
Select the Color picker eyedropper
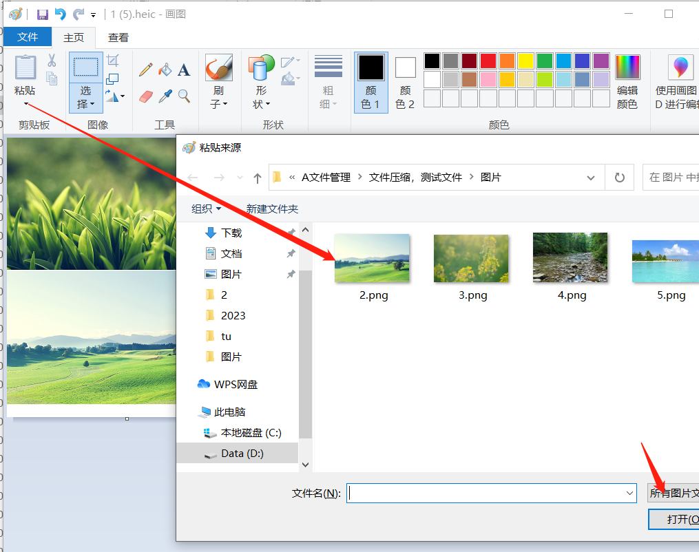point(165,96)
